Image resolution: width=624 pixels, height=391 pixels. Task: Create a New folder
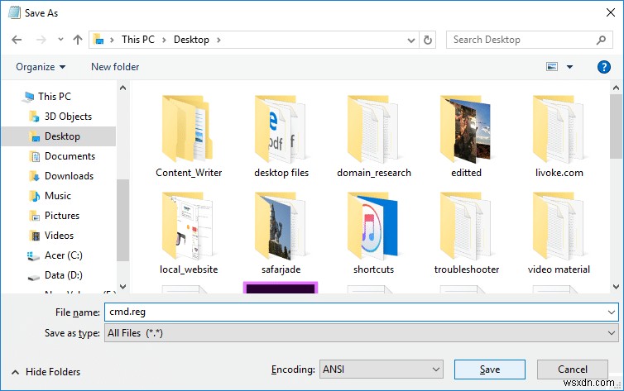tap(115, 67)
